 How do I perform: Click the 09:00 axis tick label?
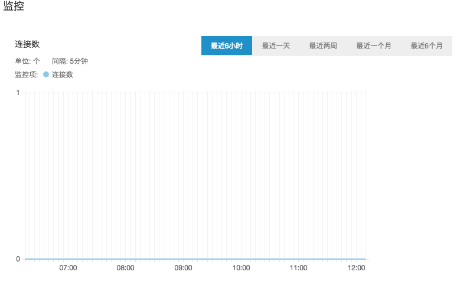tap(183, 268)
